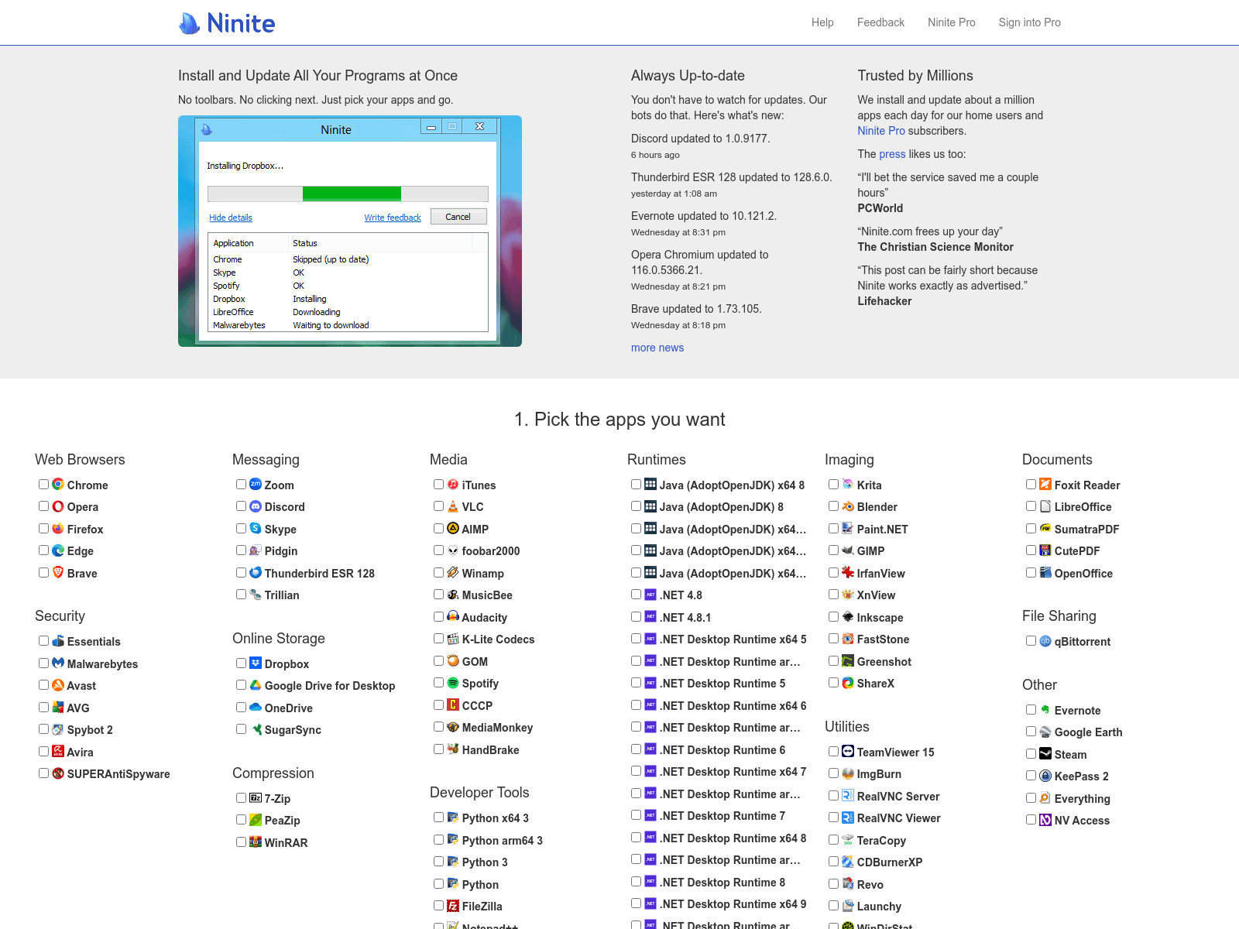1239x929 pixels.
Task: Click the IrfanView label
Action: click(x=881, y=574)
